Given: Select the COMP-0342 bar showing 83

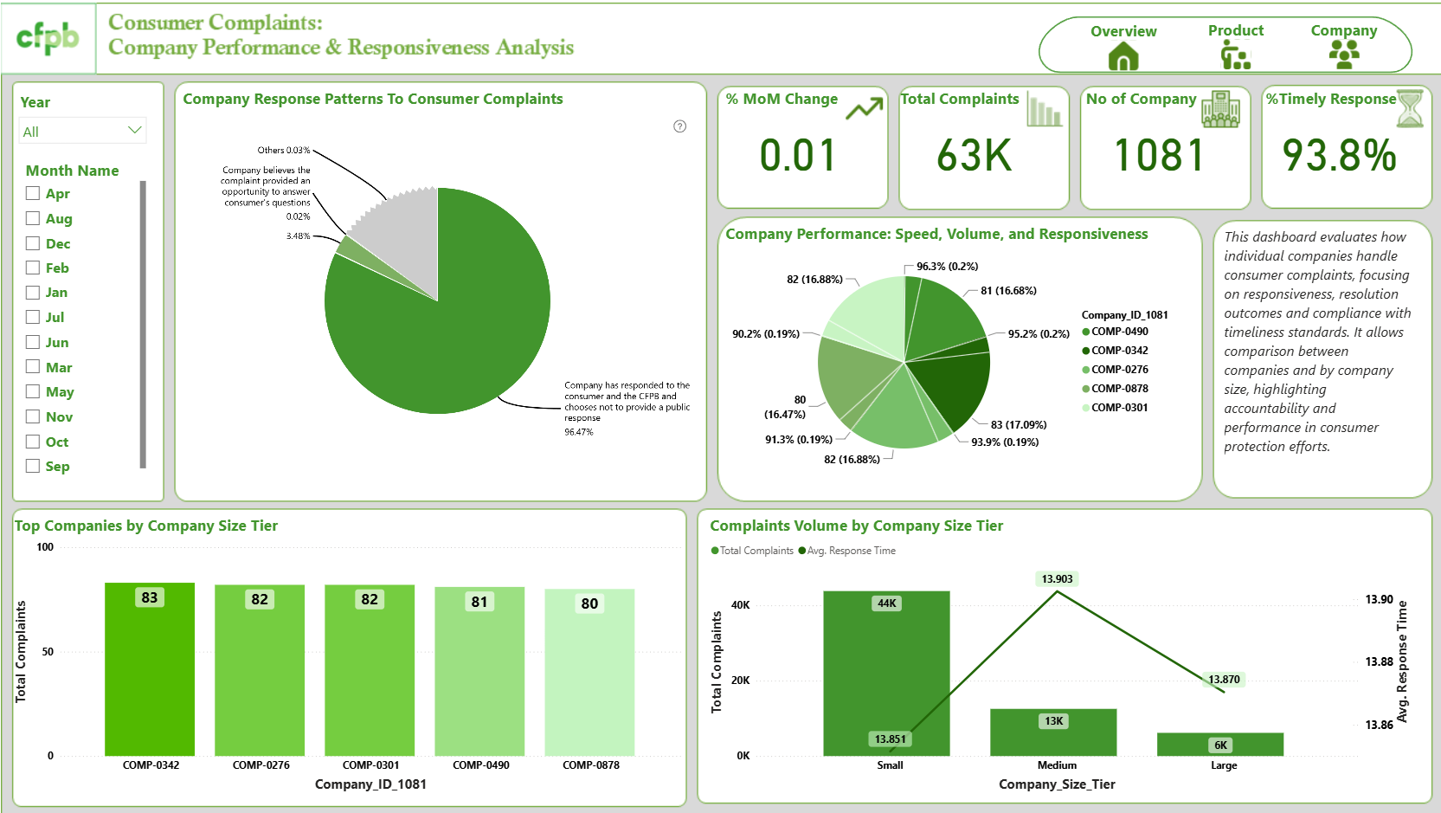Looking at the screenshot, I should pyautogui.click(x=150, y=669).
